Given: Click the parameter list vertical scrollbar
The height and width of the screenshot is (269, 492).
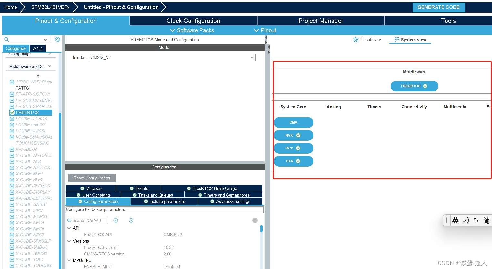Looking at the screenshot, I should click(261, 229).
